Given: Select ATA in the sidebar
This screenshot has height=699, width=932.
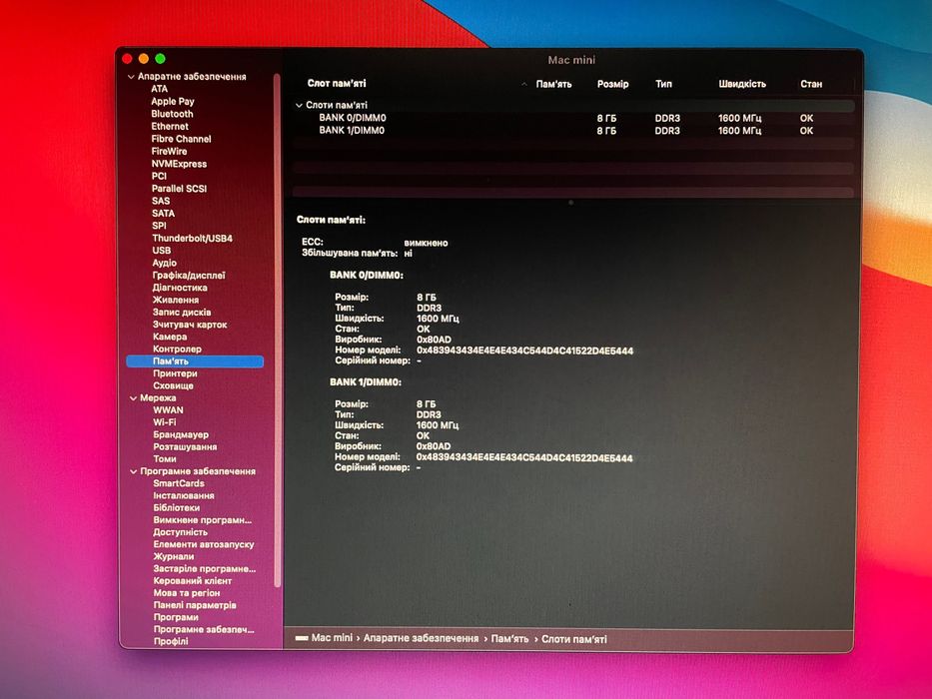Looking at the screenshot, I should (x=159, y=89).
